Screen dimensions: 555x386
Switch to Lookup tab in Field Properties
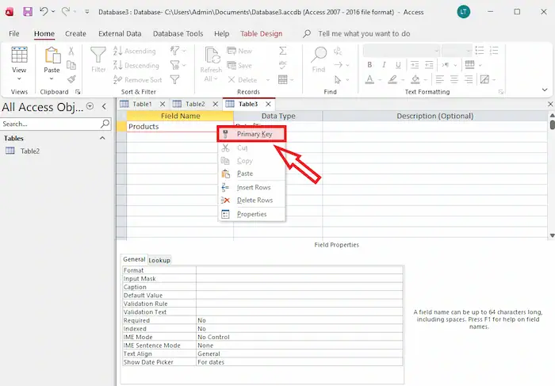159,260
